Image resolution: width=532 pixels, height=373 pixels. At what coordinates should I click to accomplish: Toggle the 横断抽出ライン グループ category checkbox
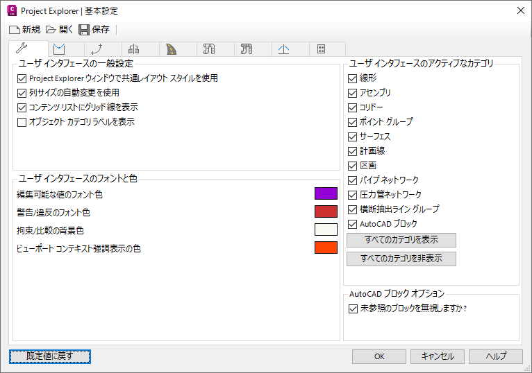(353, 209)
